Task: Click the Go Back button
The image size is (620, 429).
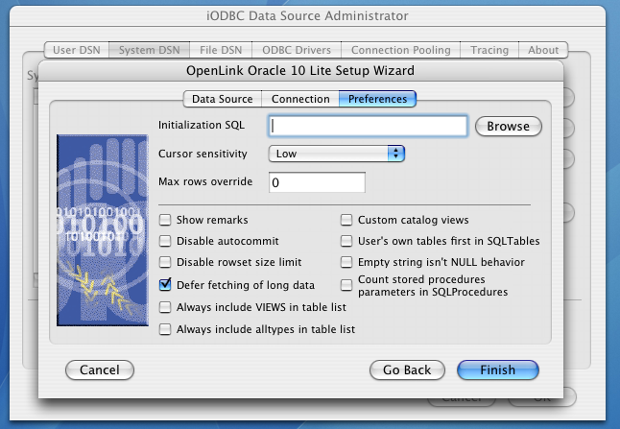Action: coord(407,370)
